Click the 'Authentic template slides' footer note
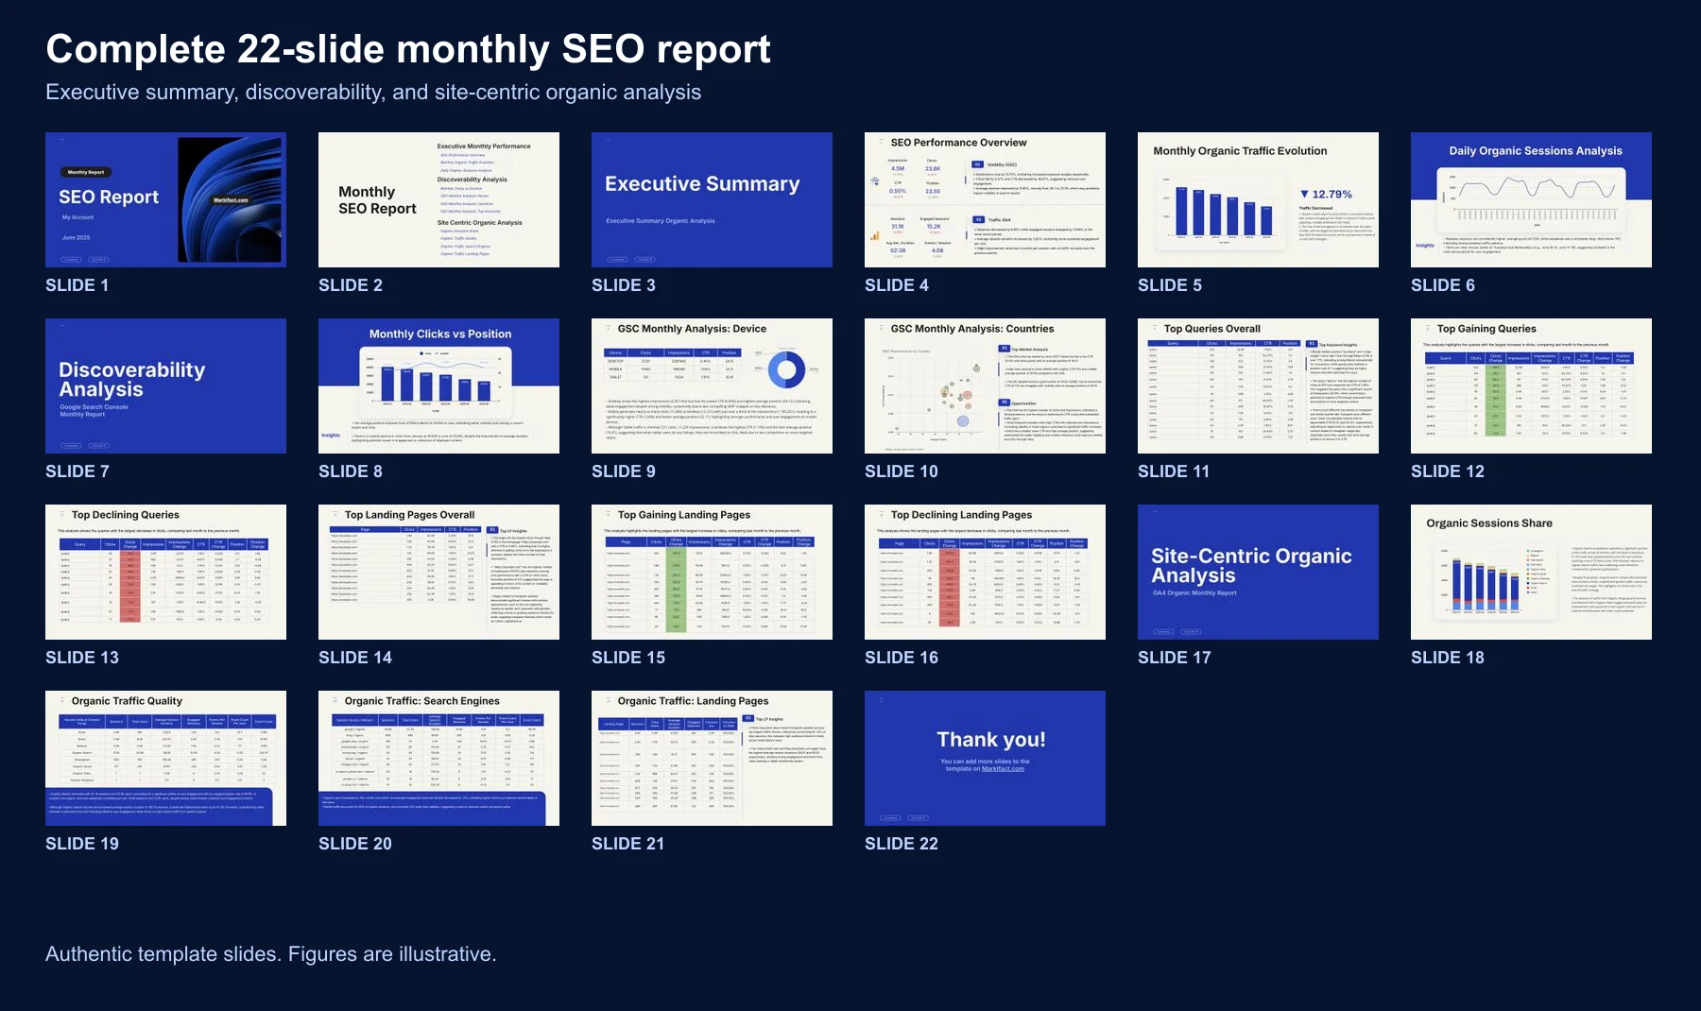The image size is (1701, 1011). (x=270, y=954)
